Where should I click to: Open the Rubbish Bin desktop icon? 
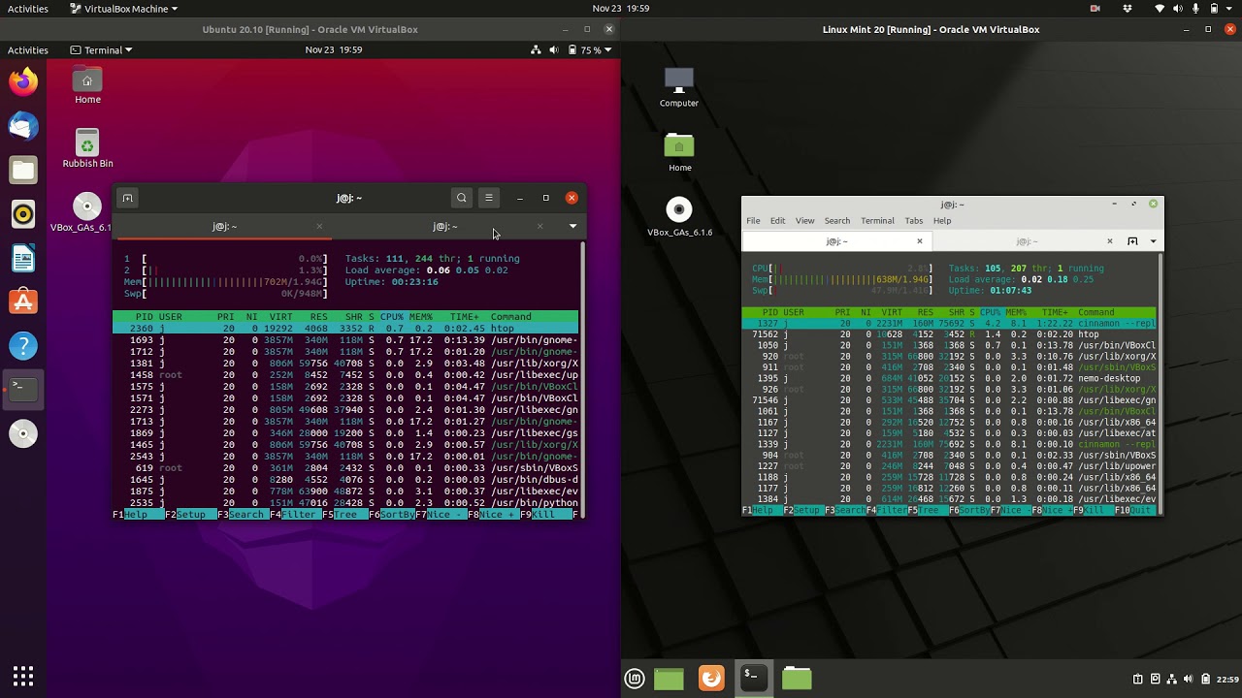tap(87, 148)
